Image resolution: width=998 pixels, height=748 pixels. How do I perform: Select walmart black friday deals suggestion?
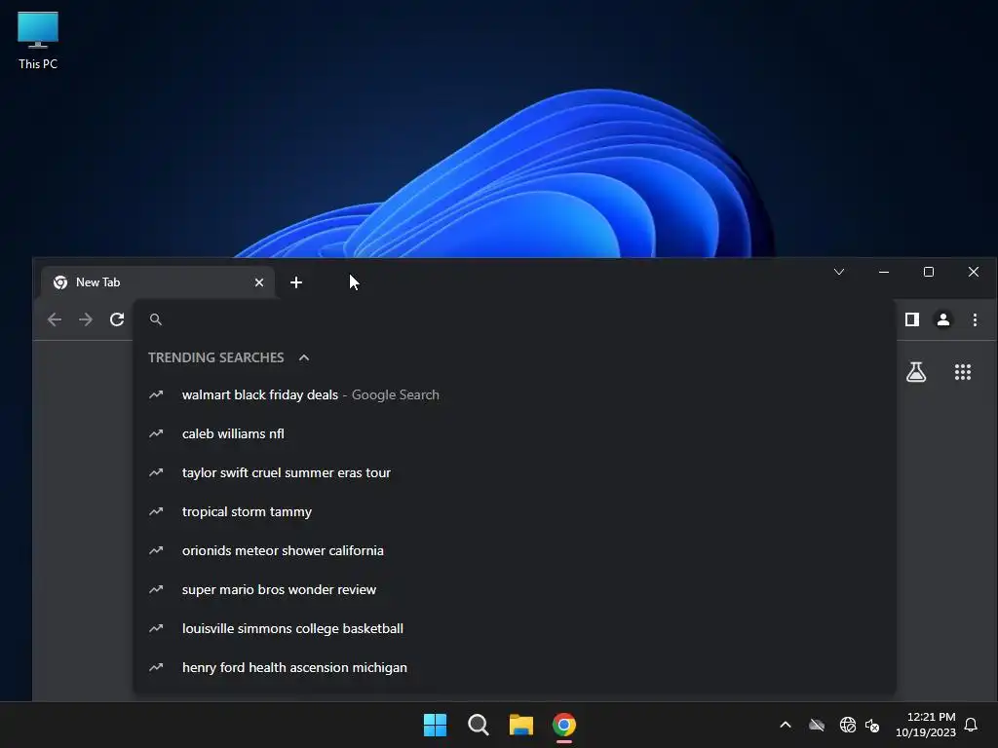pyautogui.click(x=515, y=395)
